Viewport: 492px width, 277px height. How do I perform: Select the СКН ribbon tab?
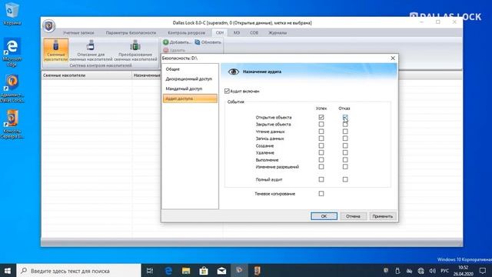220,32
